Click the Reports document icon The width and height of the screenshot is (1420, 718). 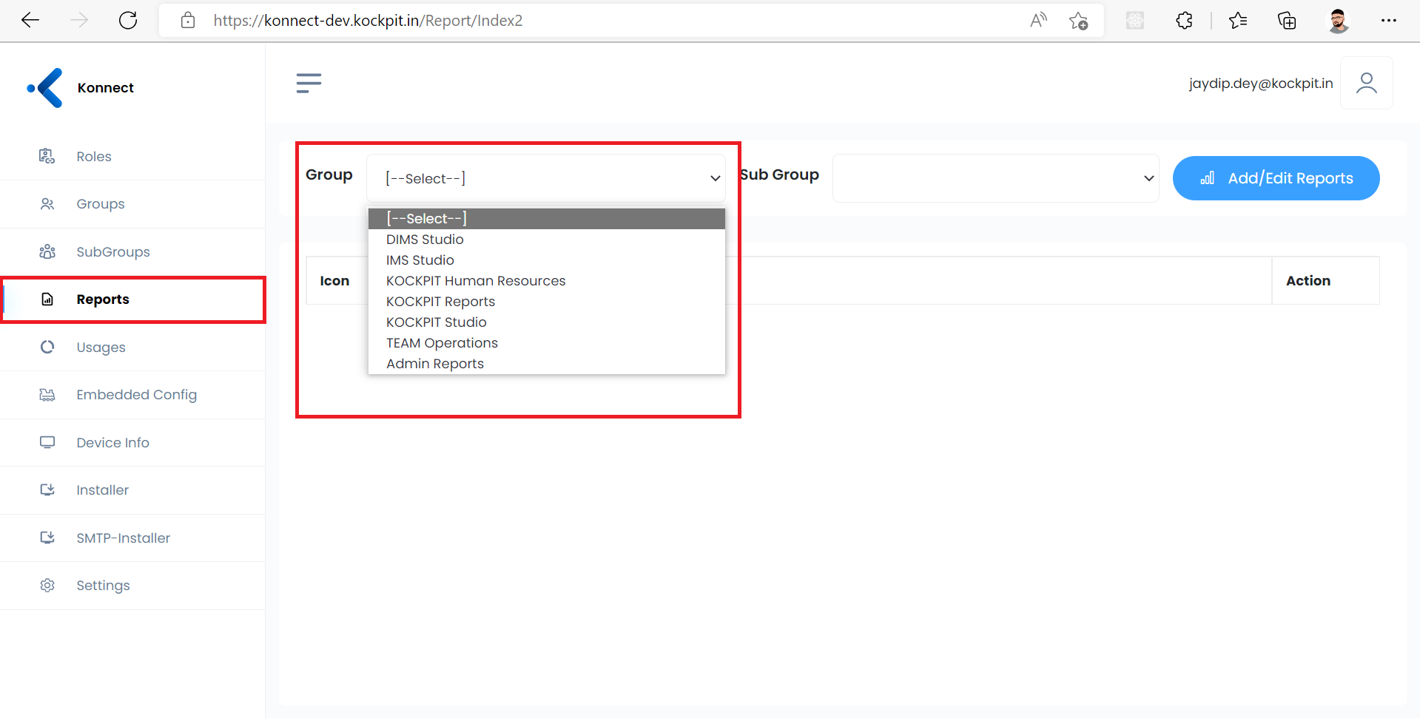tap(47, 299)
